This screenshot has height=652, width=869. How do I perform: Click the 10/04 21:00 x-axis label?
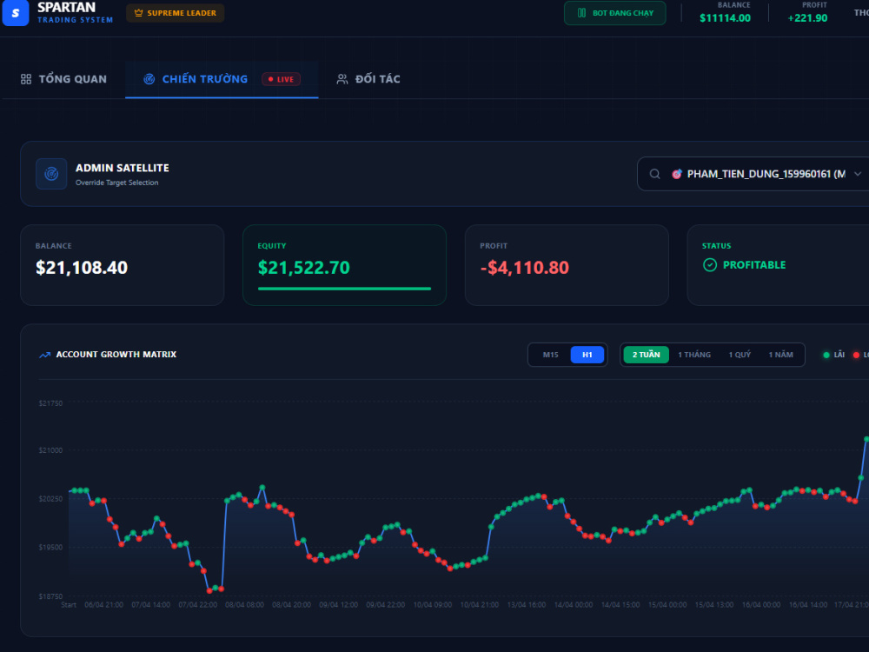click(480, 605)
